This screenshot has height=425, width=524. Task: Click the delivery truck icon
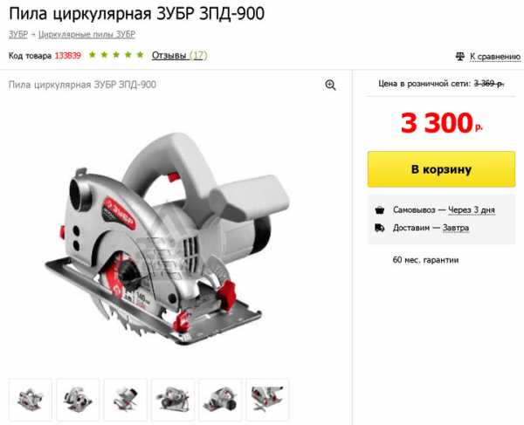[x=380, y=228]
